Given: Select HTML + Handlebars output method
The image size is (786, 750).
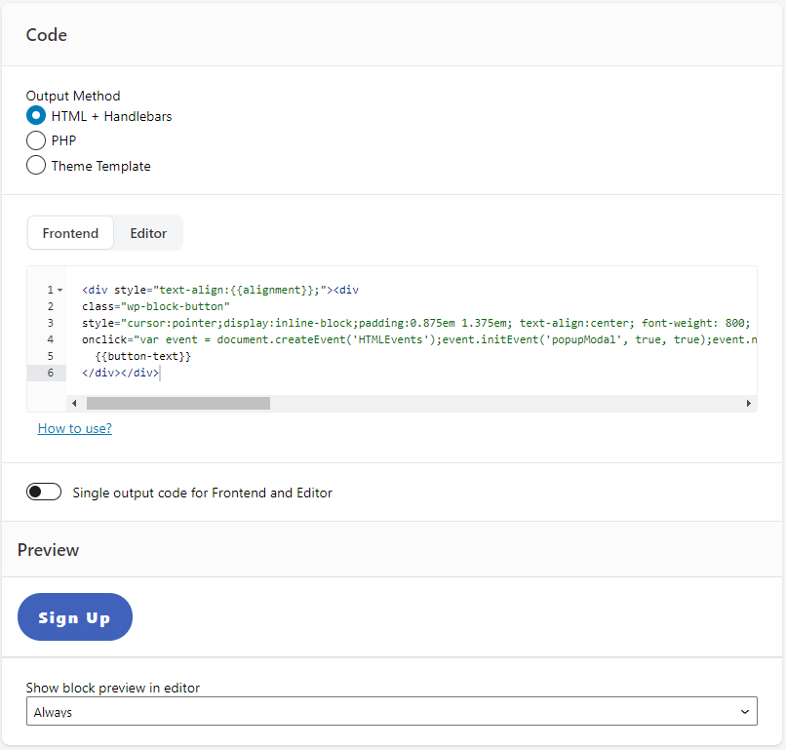Looking at the screenshot, I should tap(35, 116).
